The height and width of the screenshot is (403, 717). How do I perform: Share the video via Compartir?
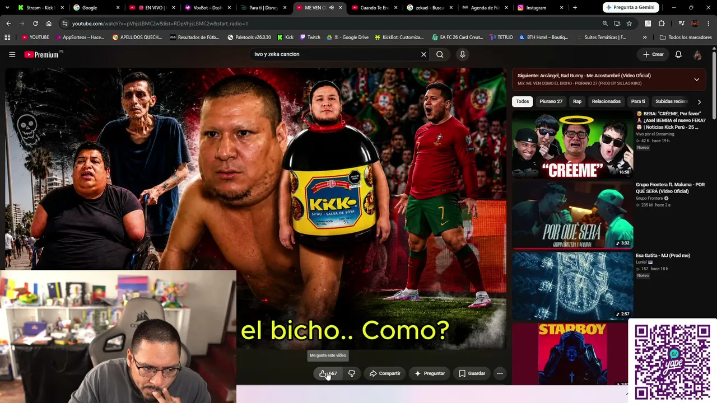pyautogui.click(x=385, y=373)
